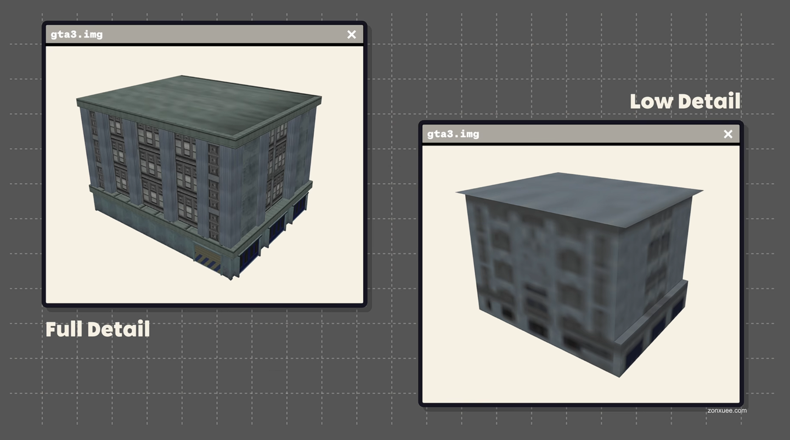This screenshot has height=440, width=790.
Task: Close the Full Detail gta3.img window
Action: (x=352, y=35)
